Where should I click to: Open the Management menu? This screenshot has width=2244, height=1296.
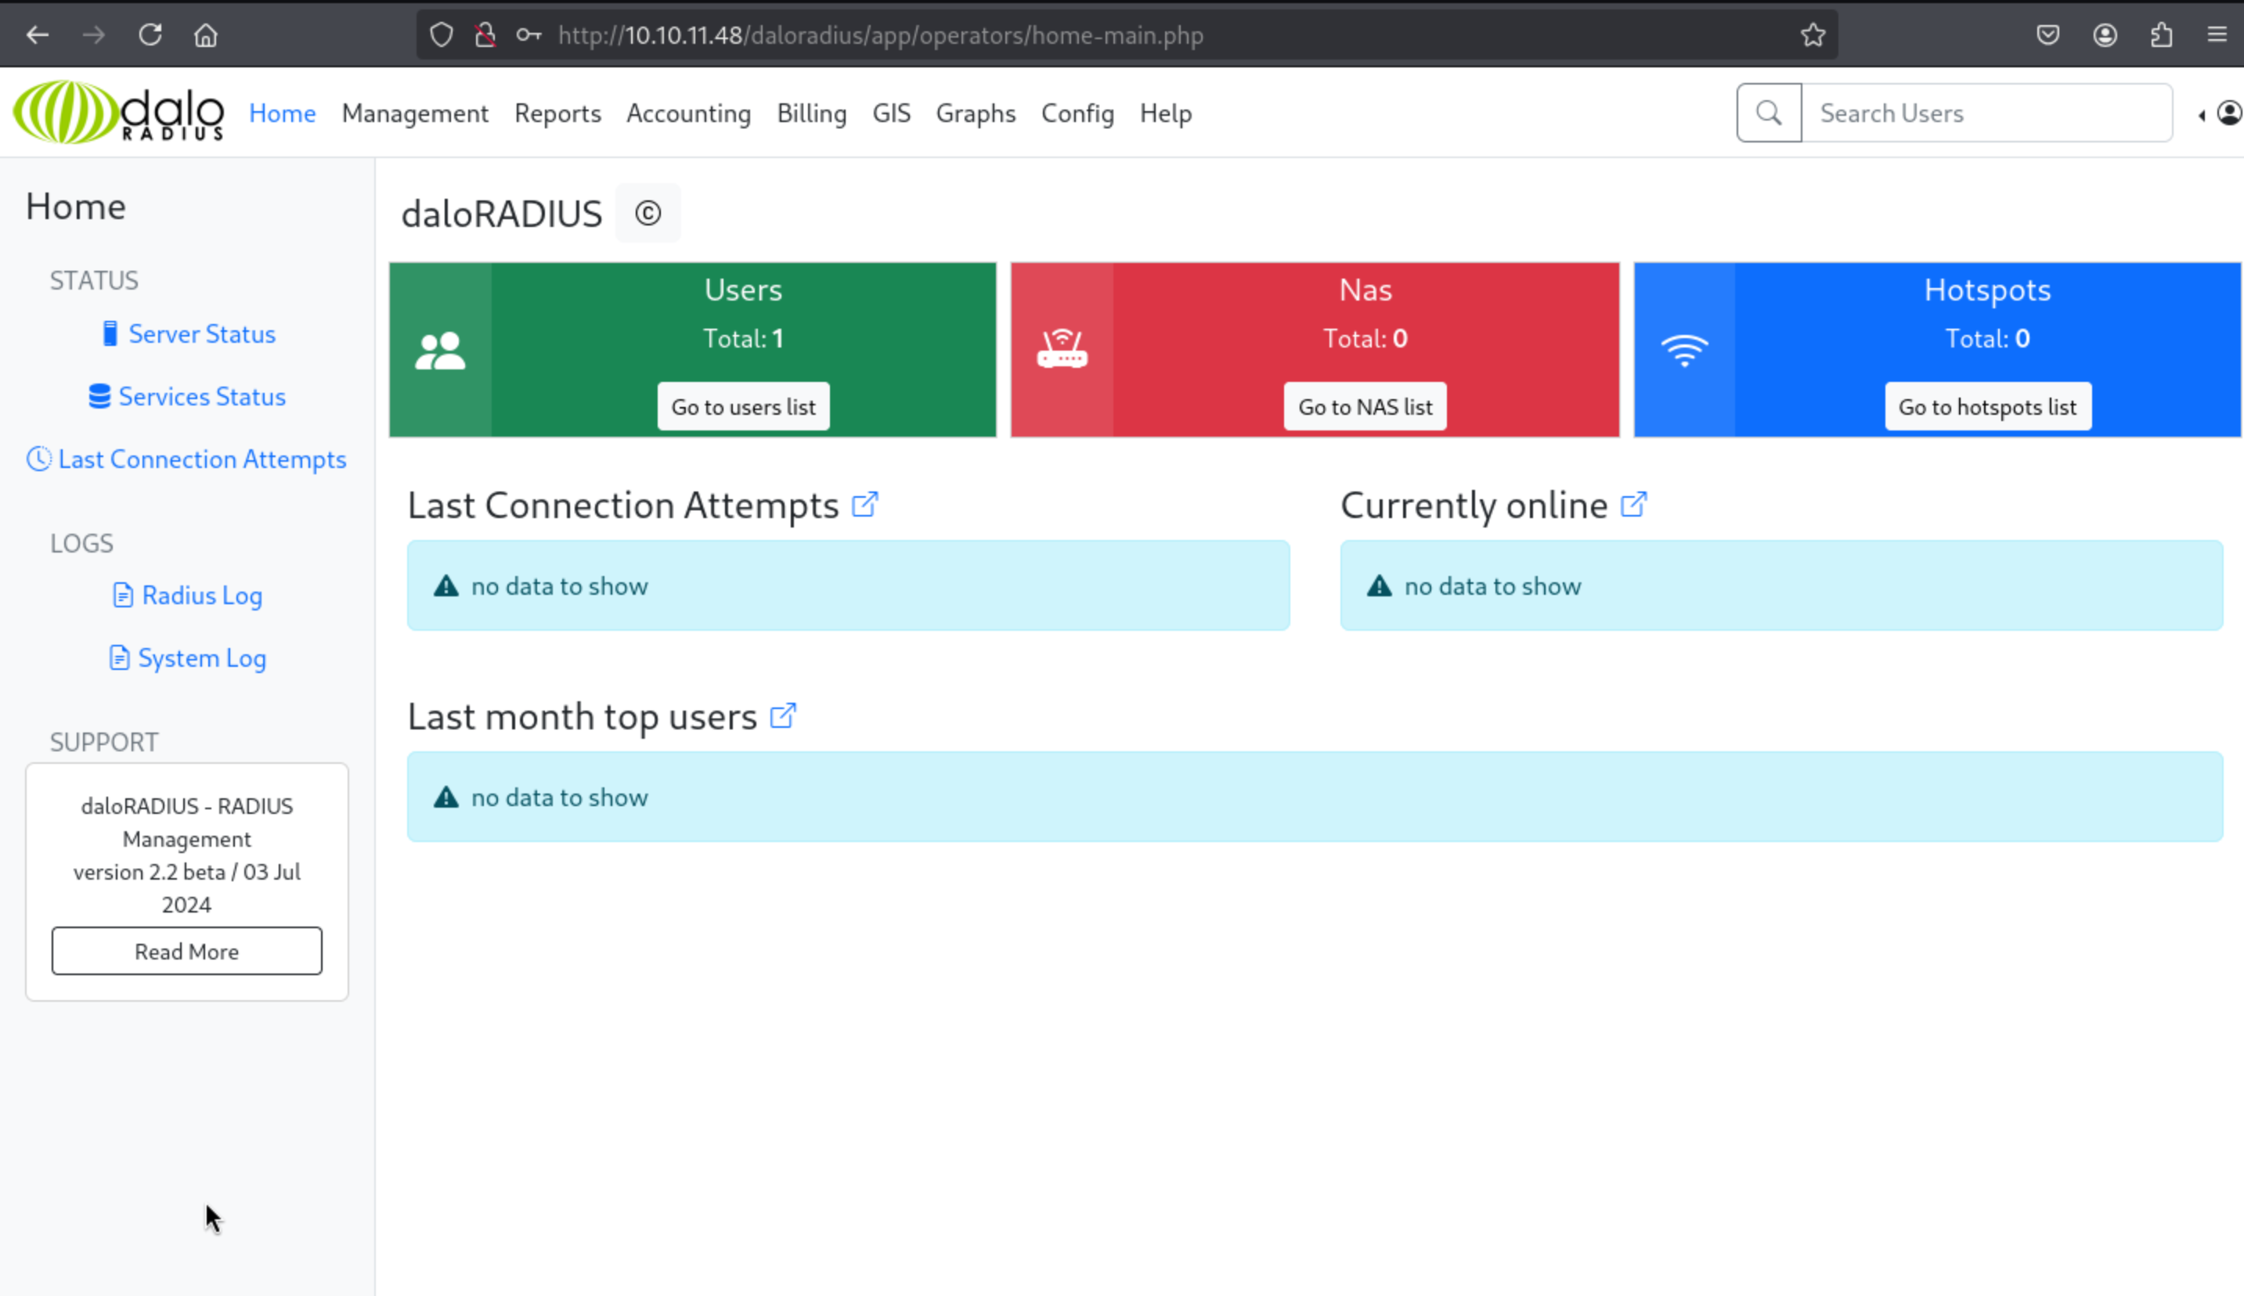click(x=415, y=113)
